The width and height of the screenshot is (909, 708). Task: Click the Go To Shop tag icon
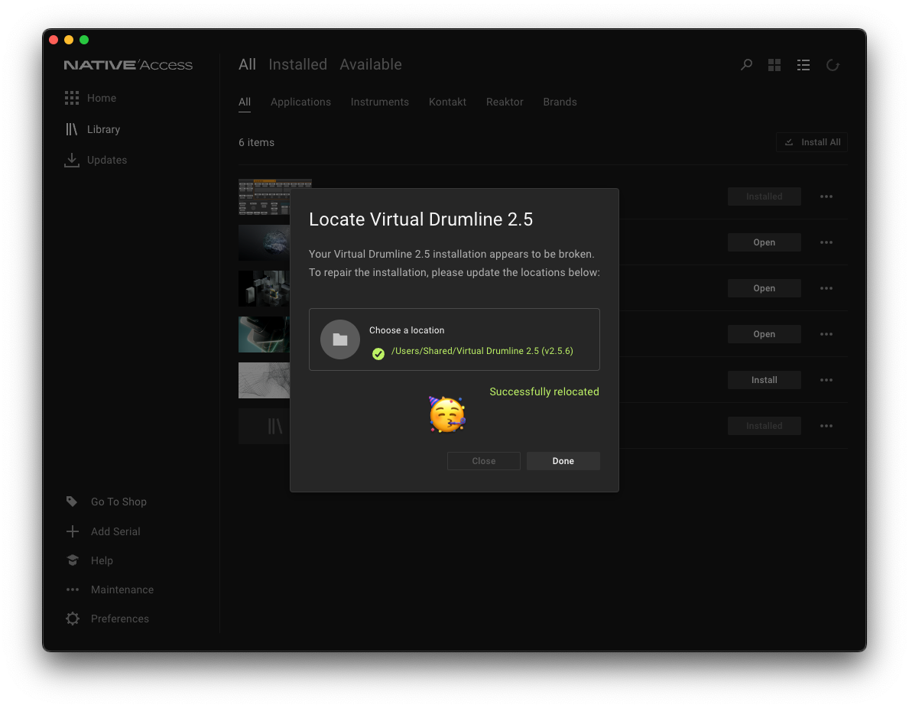click(72, 502)
